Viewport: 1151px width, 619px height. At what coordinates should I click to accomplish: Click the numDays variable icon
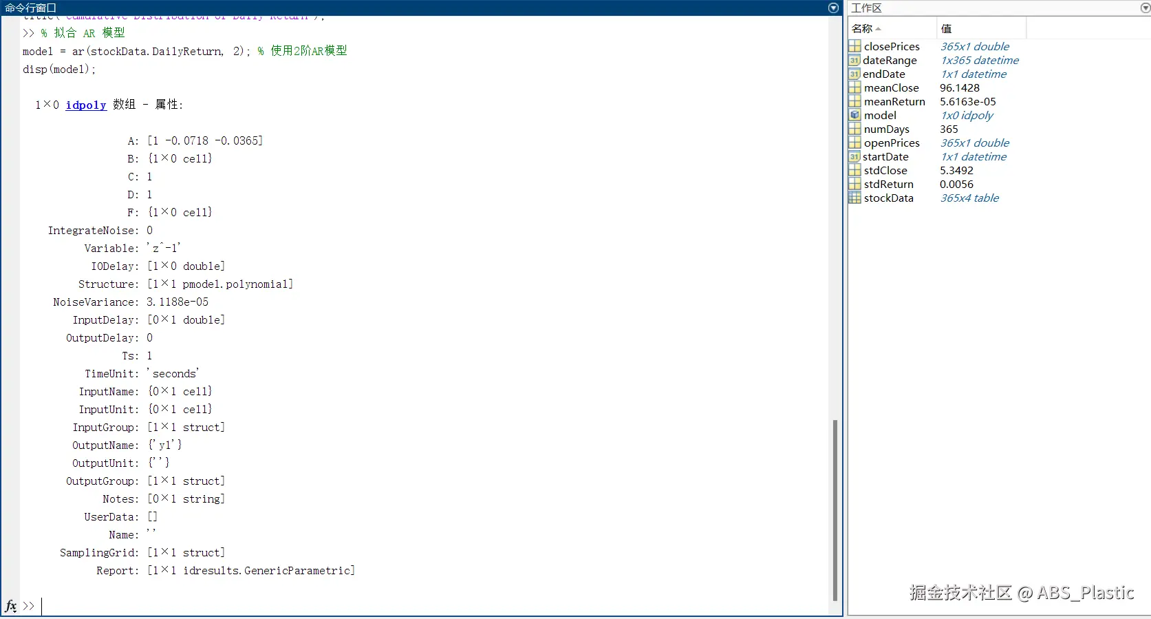pos(854,129)
